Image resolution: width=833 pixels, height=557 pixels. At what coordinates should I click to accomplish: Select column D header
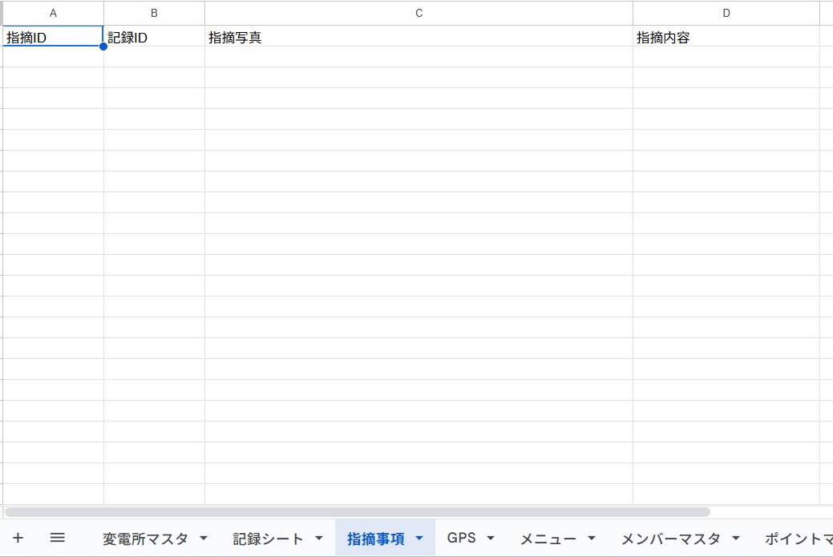[x=726, y=14]
